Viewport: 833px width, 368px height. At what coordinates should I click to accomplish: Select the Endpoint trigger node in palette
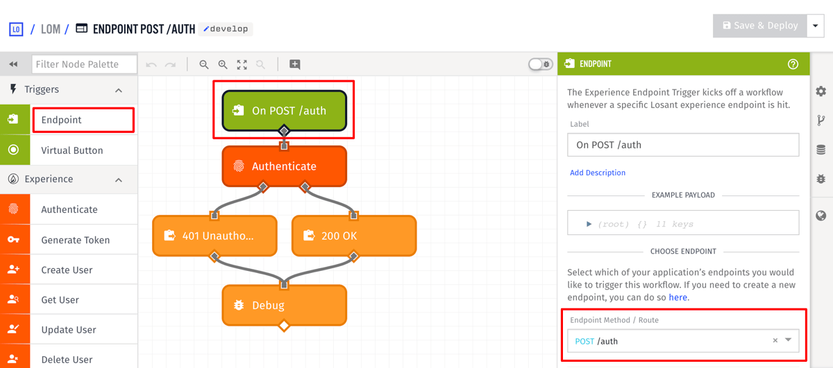83,120
